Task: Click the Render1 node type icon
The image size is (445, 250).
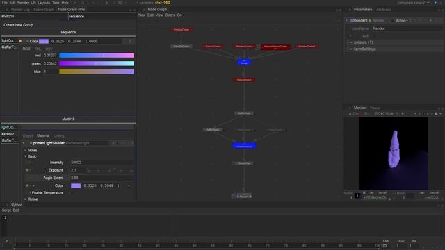Action: (x=351, y=20)
